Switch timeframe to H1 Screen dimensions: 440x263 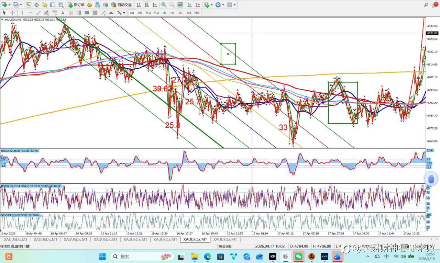click(165, 13)
